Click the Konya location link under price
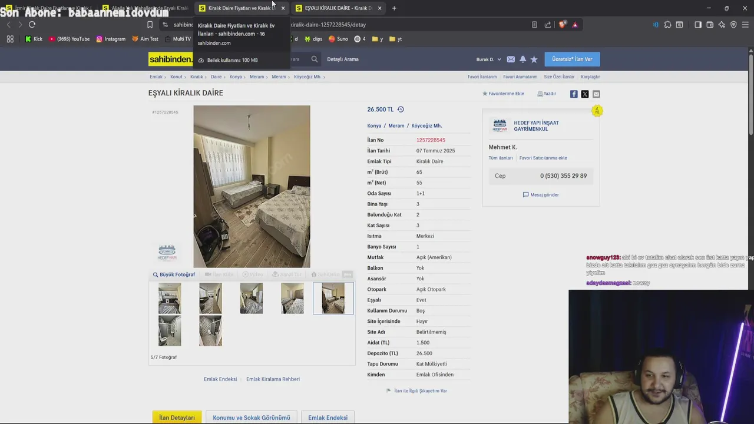This screenshot has width=754, height=424. (374, 126)
